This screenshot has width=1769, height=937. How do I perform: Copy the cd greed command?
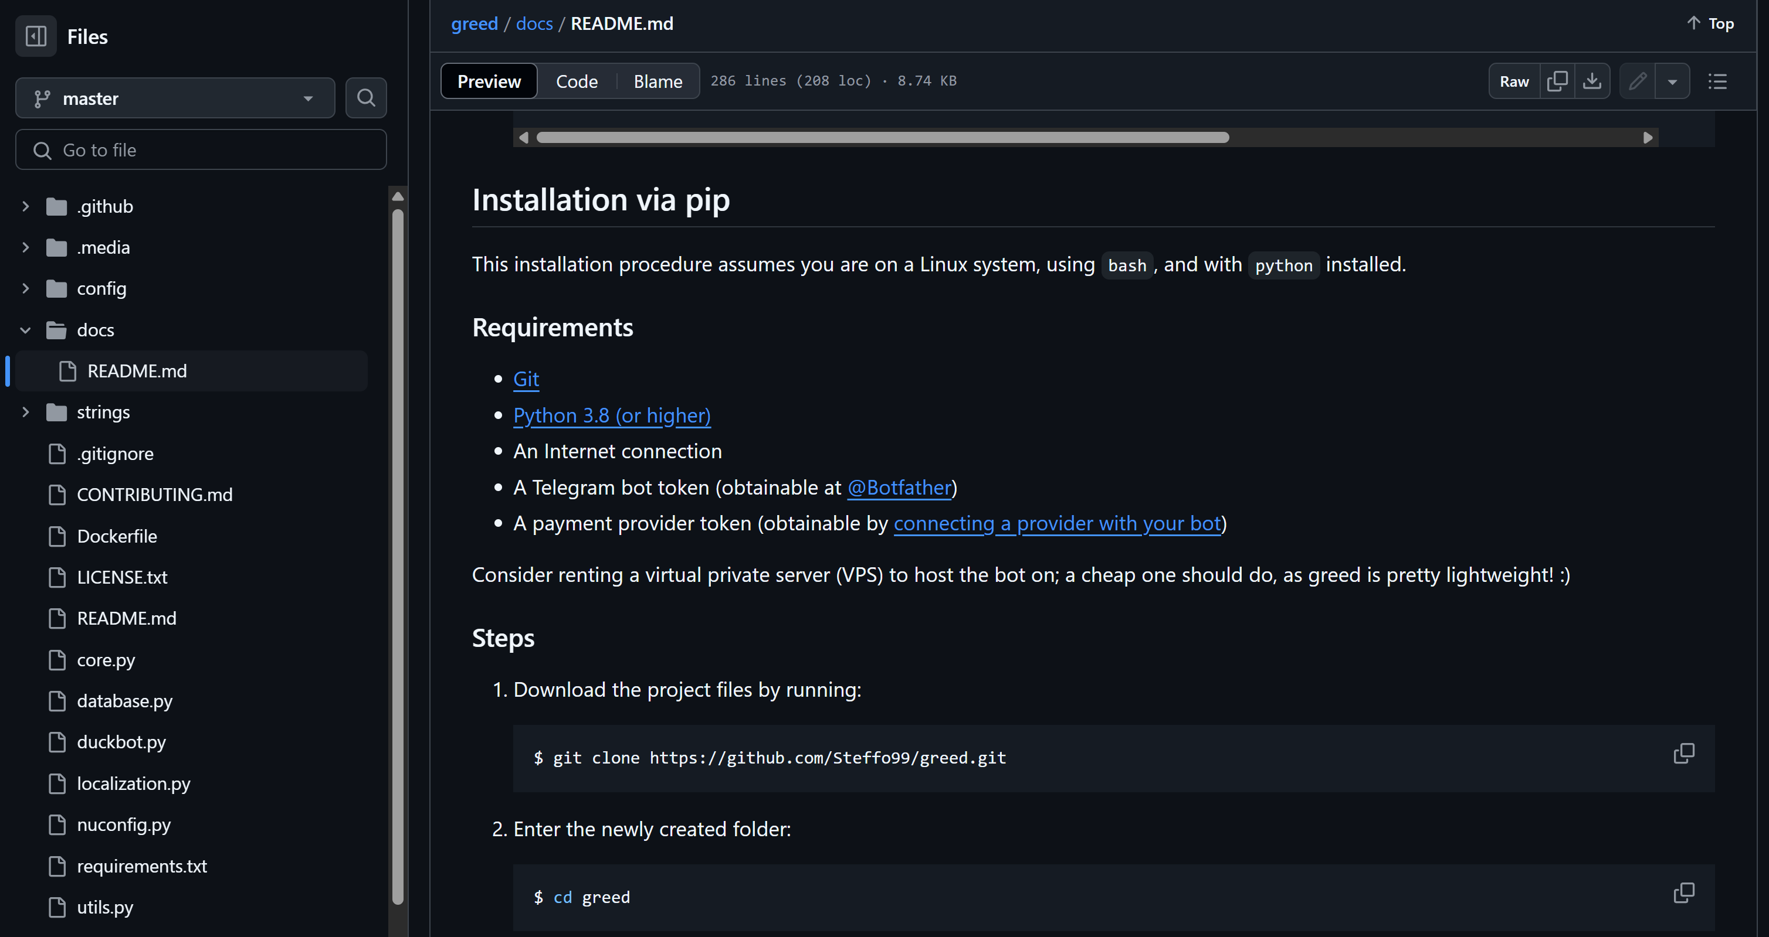[1683, 892]
